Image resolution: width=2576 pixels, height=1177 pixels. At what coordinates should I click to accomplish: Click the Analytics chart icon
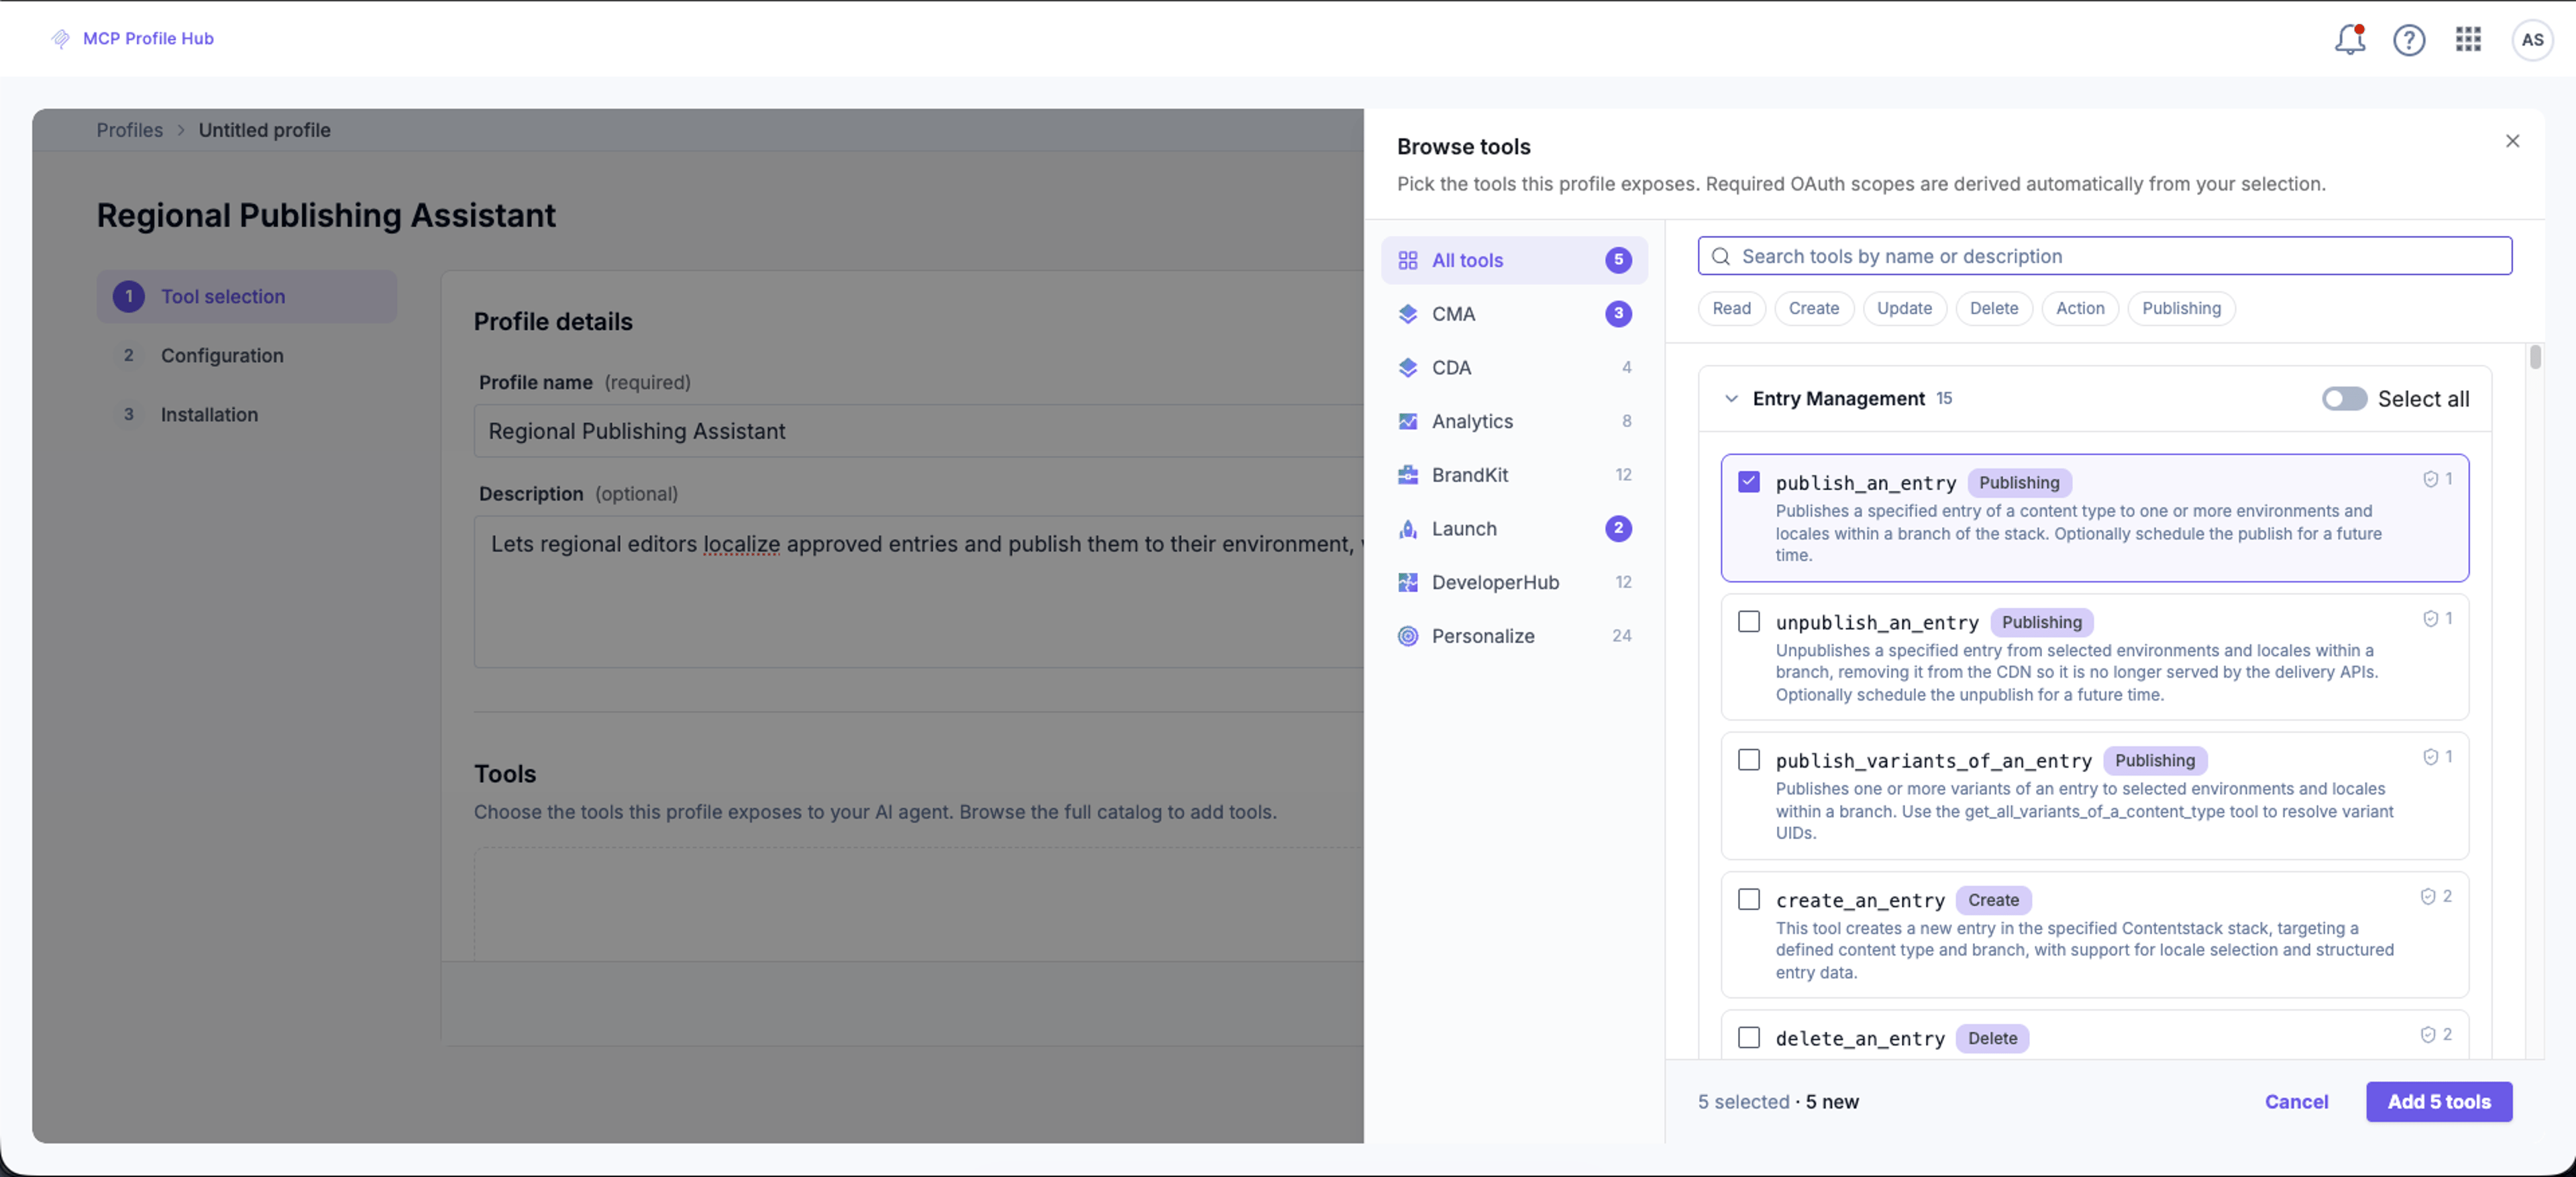(1407, 421)
